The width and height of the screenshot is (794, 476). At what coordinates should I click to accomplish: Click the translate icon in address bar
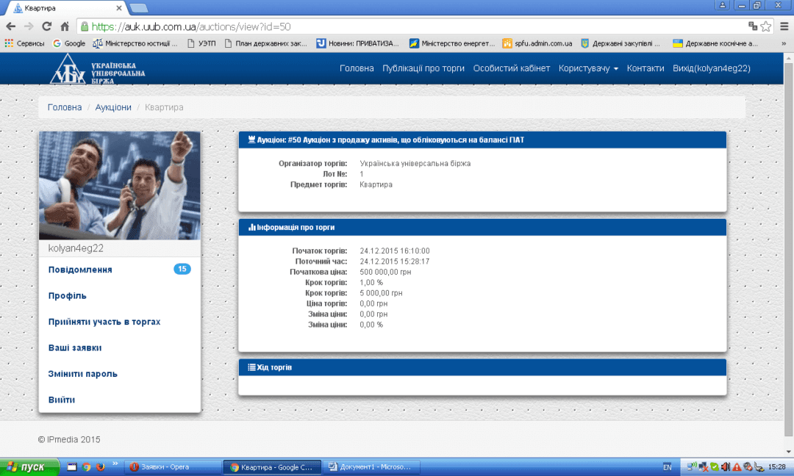pos(753,26)
